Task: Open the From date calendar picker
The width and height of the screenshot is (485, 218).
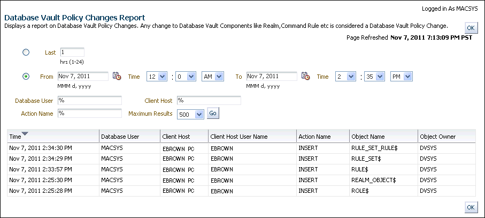Action: click(x=117, y=76)
